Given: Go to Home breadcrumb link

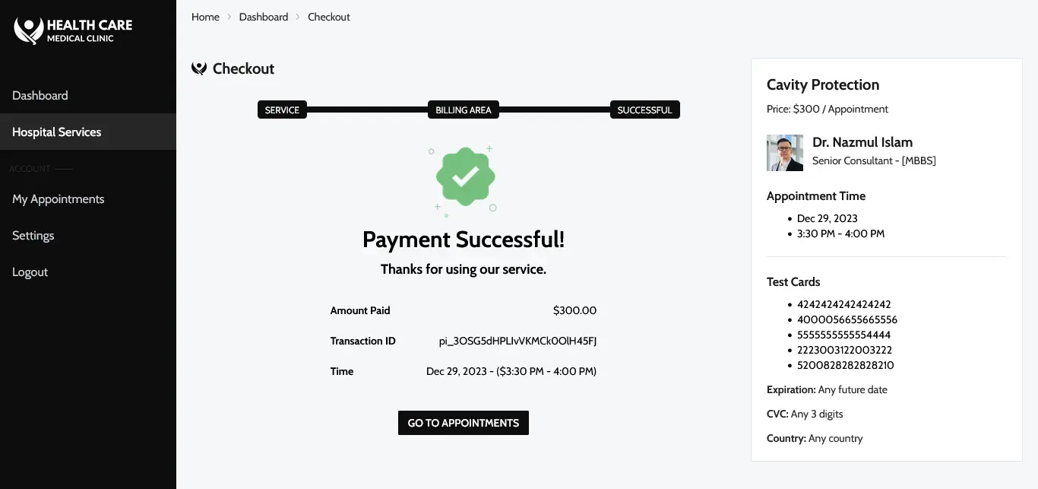Looking at the screenshot, I should point(205,17).
